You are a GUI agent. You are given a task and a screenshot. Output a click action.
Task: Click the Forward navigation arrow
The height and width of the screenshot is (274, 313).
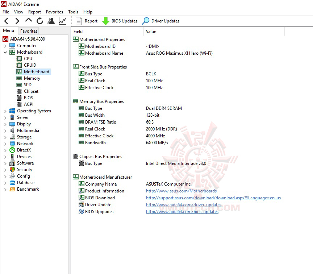[17, 21]
